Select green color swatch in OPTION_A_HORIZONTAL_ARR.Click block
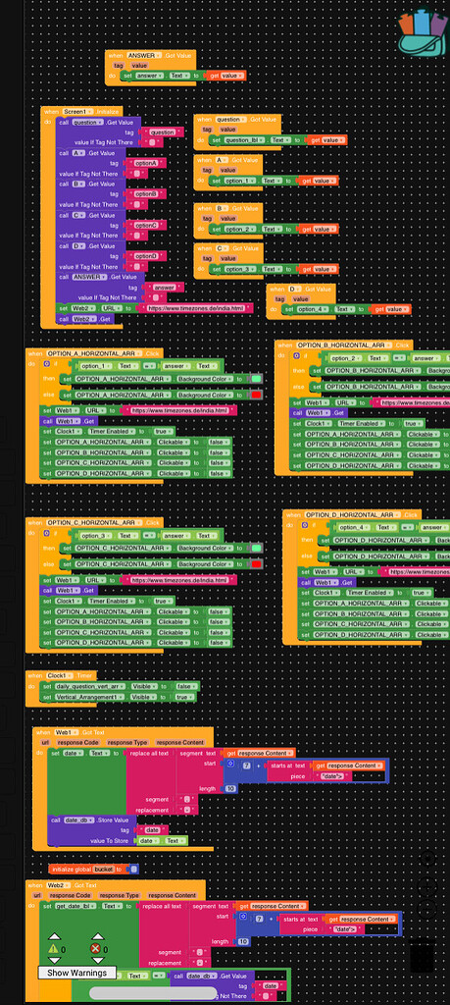Viewport: 450px width, 1005px height. (x=256, y=379)
